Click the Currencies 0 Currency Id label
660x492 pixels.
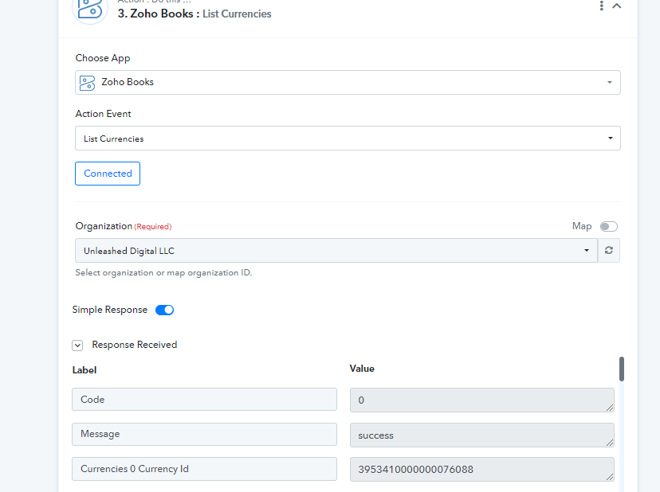[x=205, y=469]
